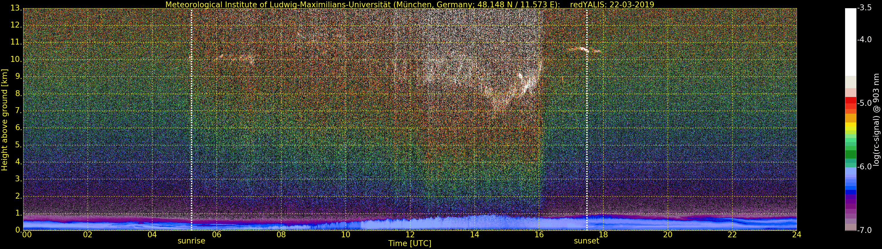Click the '14' time axis tick
This screenshot has width=882, height=249.
click(x=474, y=234)
